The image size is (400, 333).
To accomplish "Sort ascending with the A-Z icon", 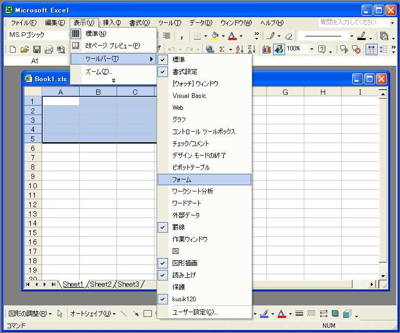I will [239, 49].
